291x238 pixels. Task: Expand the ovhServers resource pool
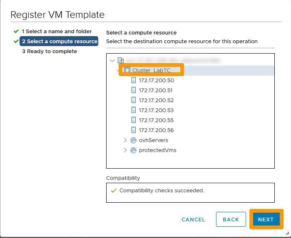point(125,140)
